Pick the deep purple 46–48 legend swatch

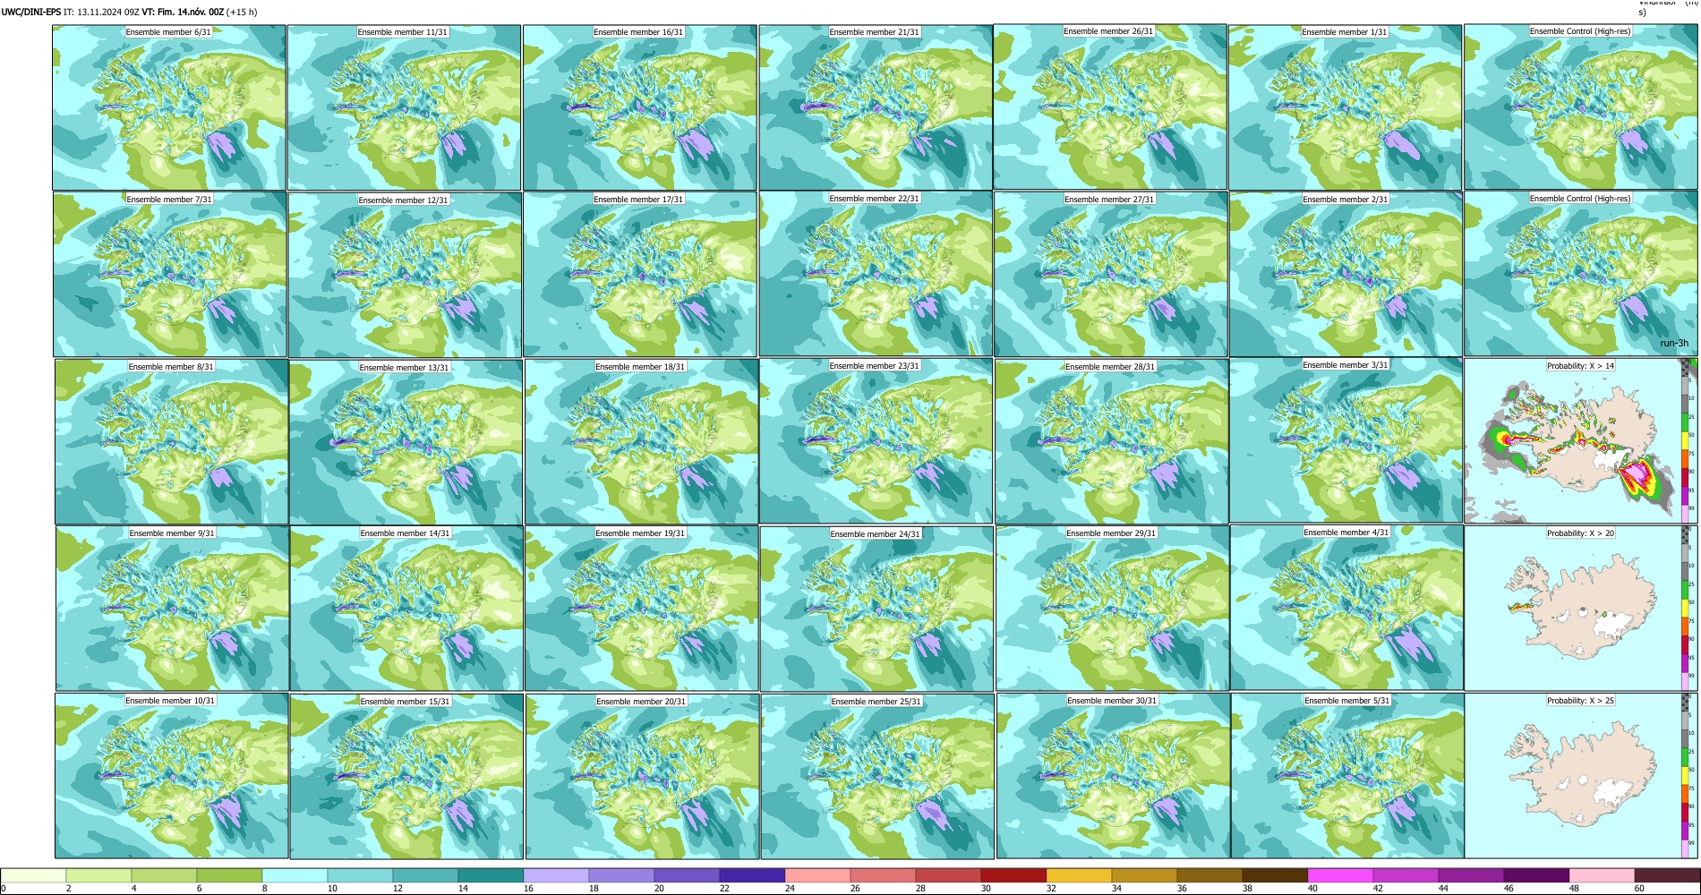(1536, 875)
